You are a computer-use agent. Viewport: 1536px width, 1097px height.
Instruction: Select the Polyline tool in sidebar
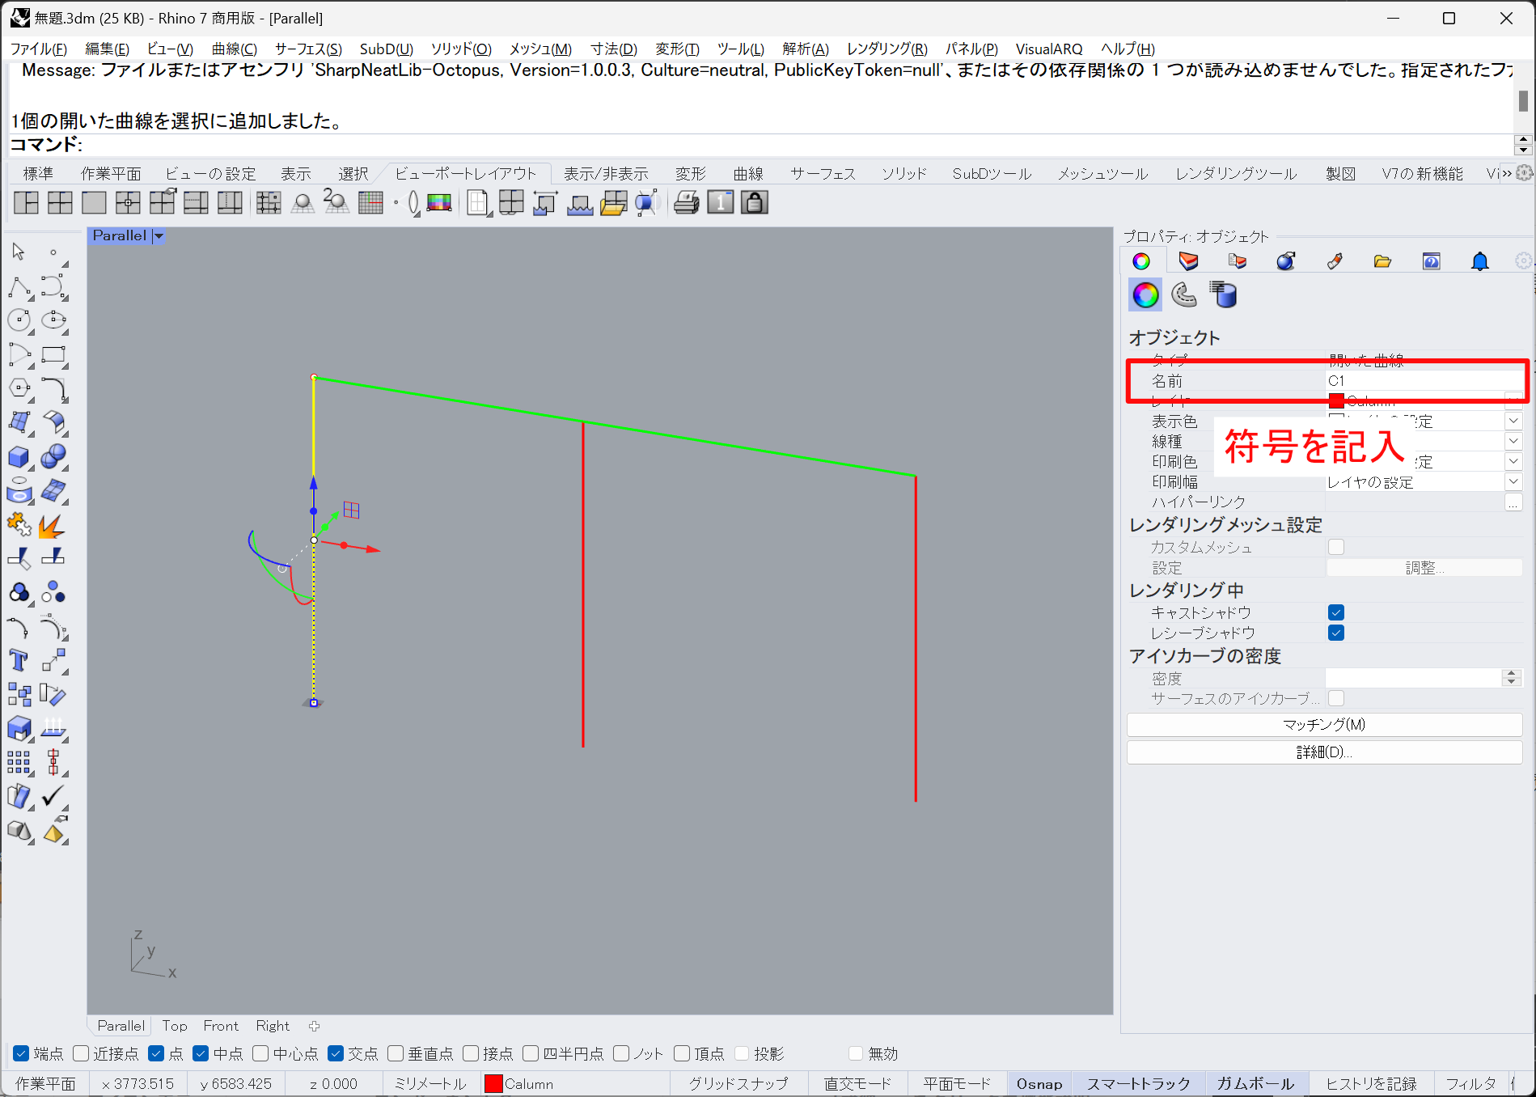[x=19, y=287]
